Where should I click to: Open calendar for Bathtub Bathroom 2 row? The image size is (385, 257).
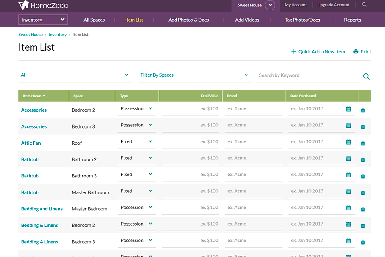coord(348,158)
